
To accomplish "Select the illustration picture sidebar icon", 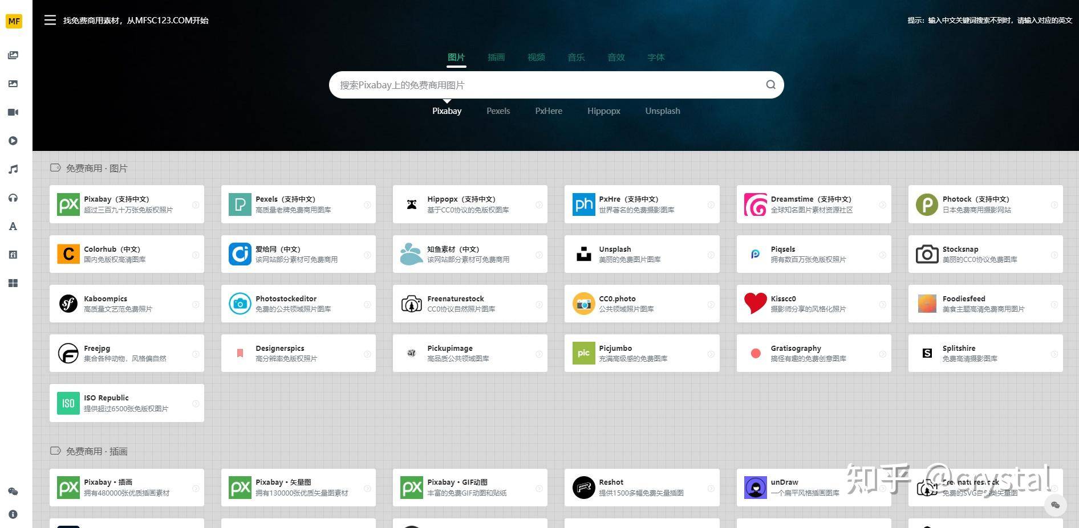I will point(13,84).
